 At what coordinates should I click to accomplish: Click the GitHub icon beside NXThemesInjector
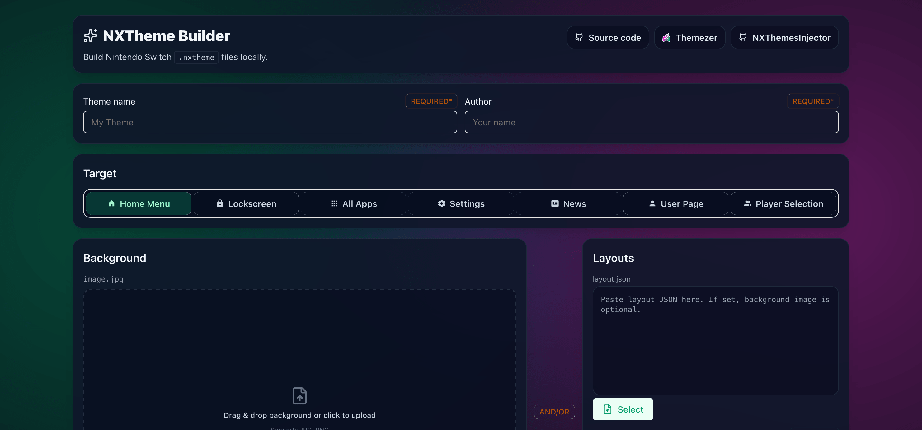click(743, 38)
